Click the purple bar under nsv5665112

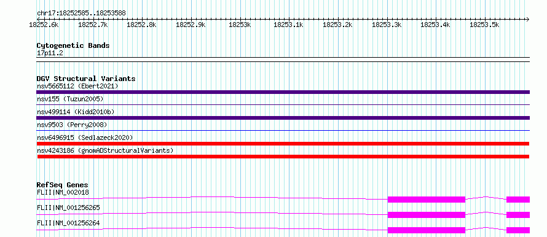283,92
